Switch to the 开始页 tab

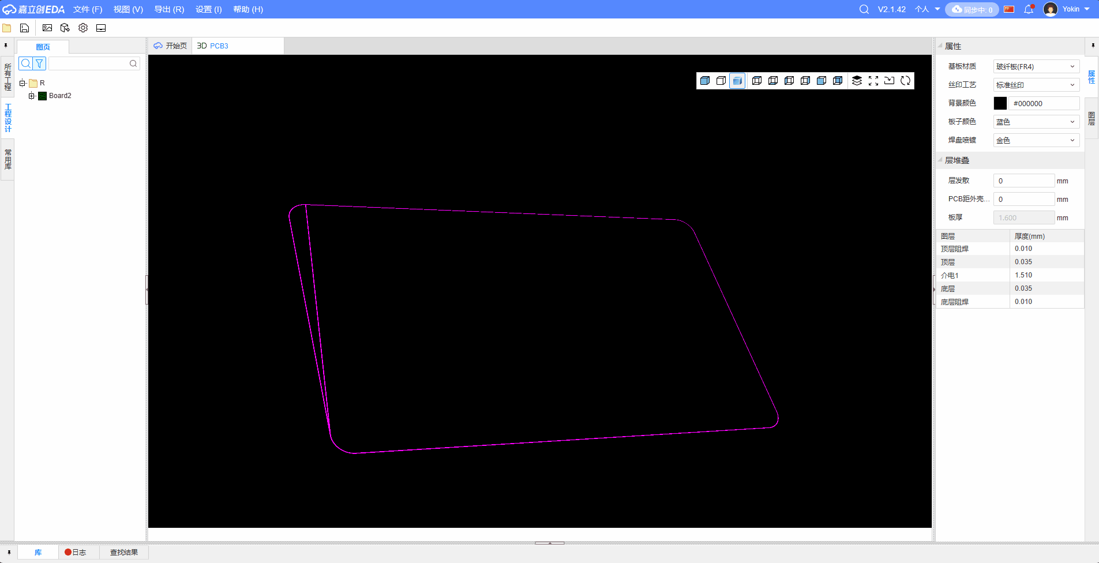coord(170,46)
